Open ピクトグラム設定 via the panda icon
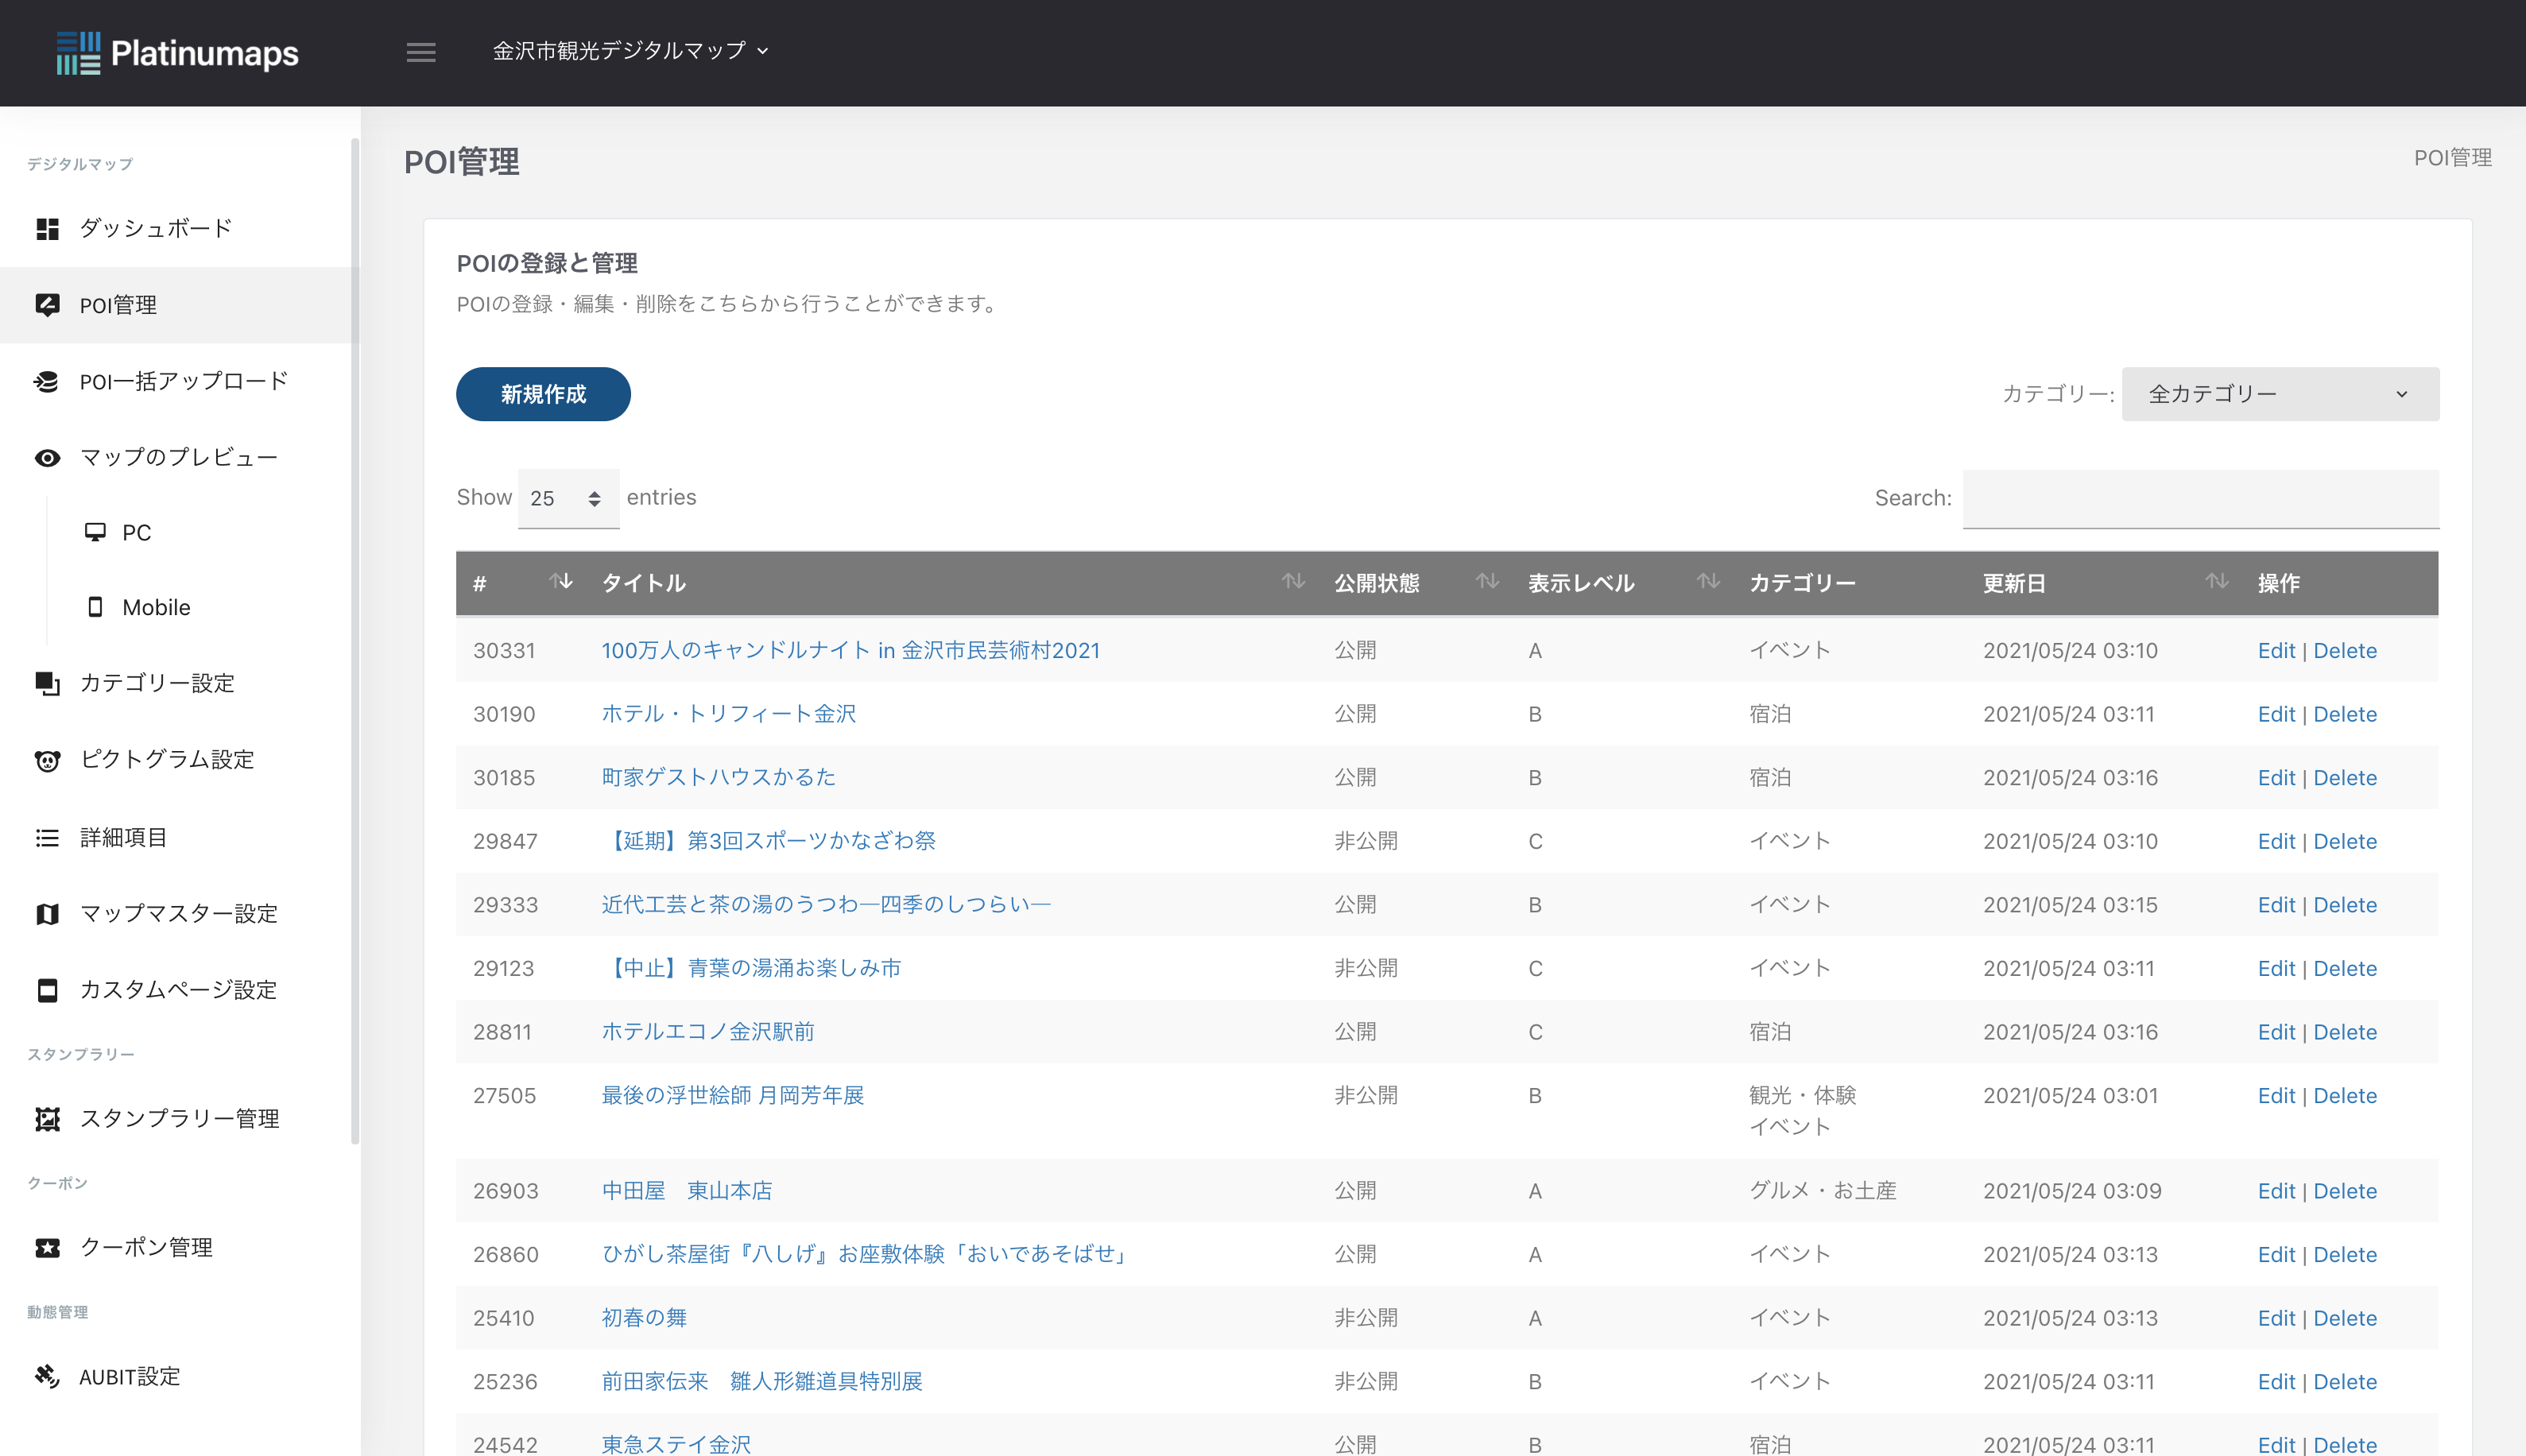The width and height of the screenshot is (2526, 1456). tap(47, 760)
